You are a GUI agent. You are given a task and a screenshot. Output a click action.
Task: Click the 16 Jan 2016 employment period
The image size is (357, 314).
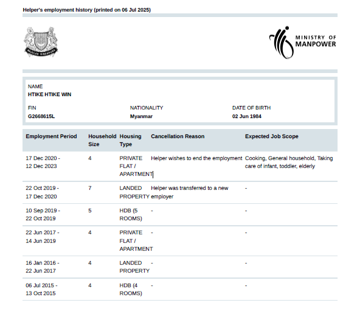click(43, 267)
